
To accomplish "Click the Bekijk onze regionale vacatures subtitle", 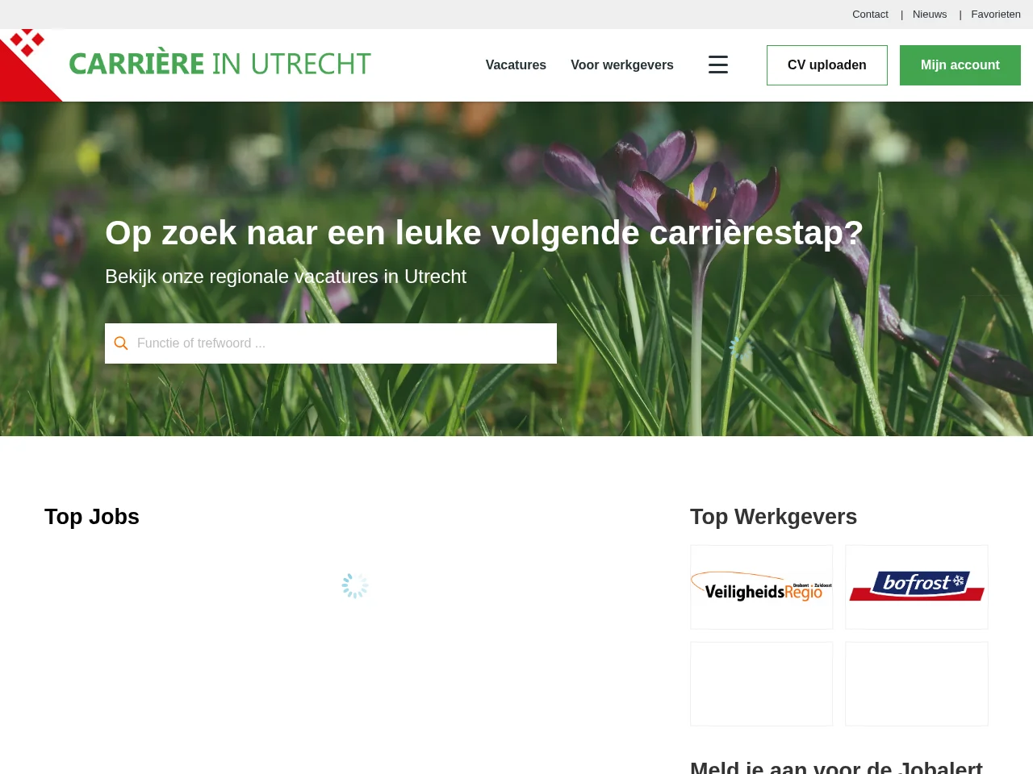I will [x=286, y=277].
